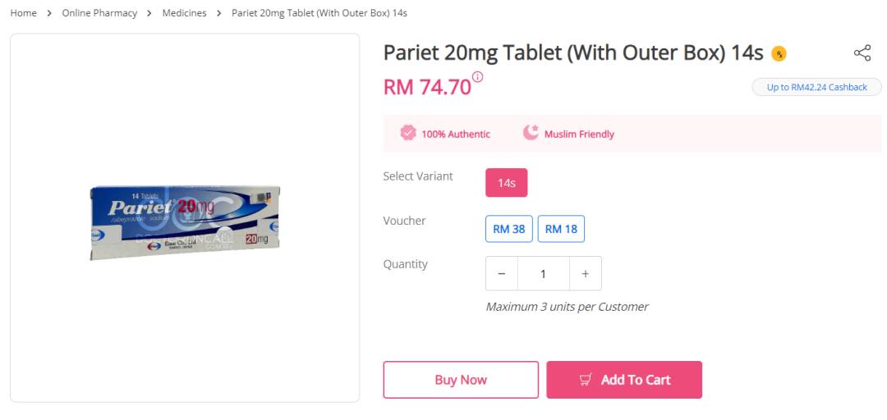Increase quantity with the plus button
887x420 pixels.
pos(586,274)
